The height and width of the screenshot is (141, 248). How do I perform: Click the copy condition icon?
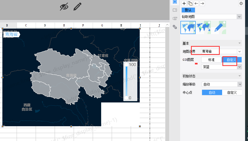190,3
